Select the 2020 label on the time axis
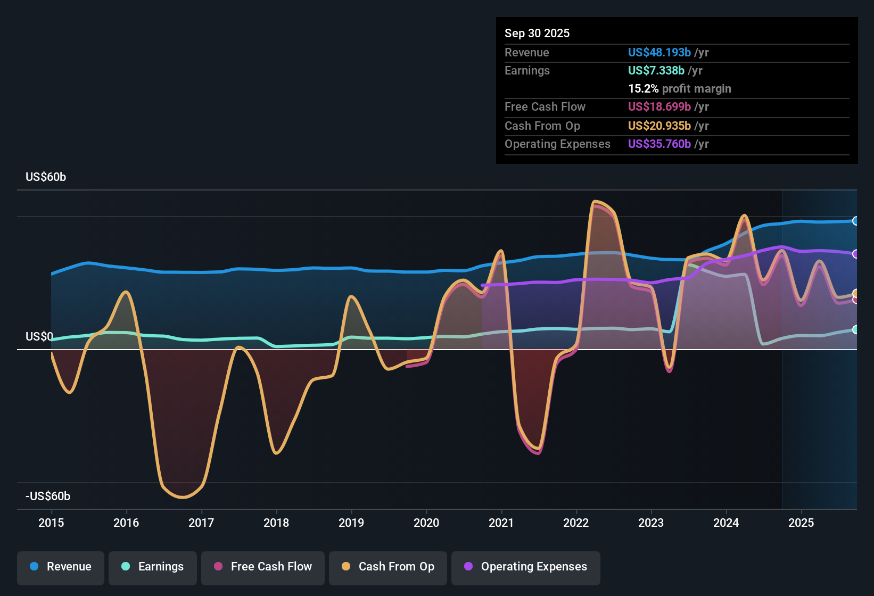The height and width of the screenshot is (596, 874). (426, 523)
